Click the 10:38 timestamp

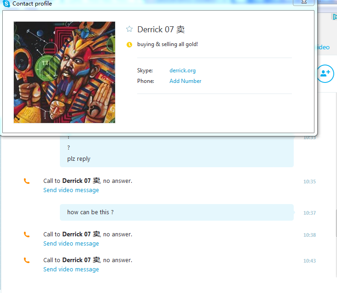point(309,235)
